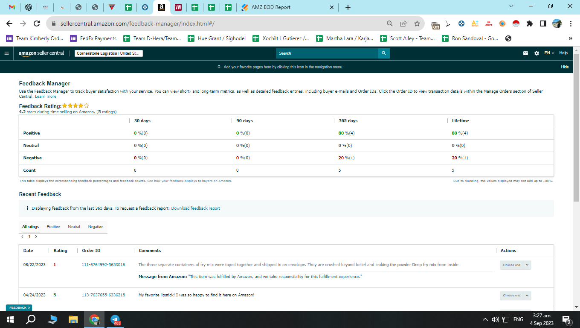This screenshot has height=328, width=580.
Task: Switch to the Gmail pinned tab
Action: pos(12,7)
